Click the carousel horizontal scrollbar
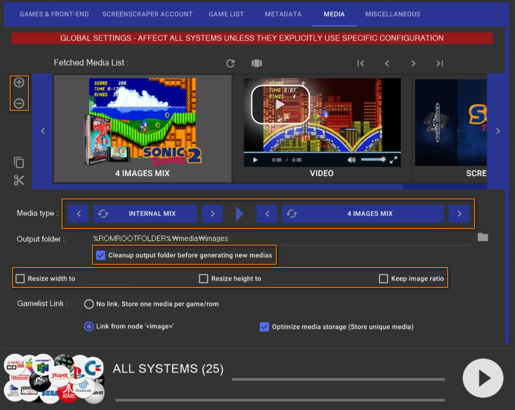Screen dimensions: 515x410 click(x=228, y=187)
